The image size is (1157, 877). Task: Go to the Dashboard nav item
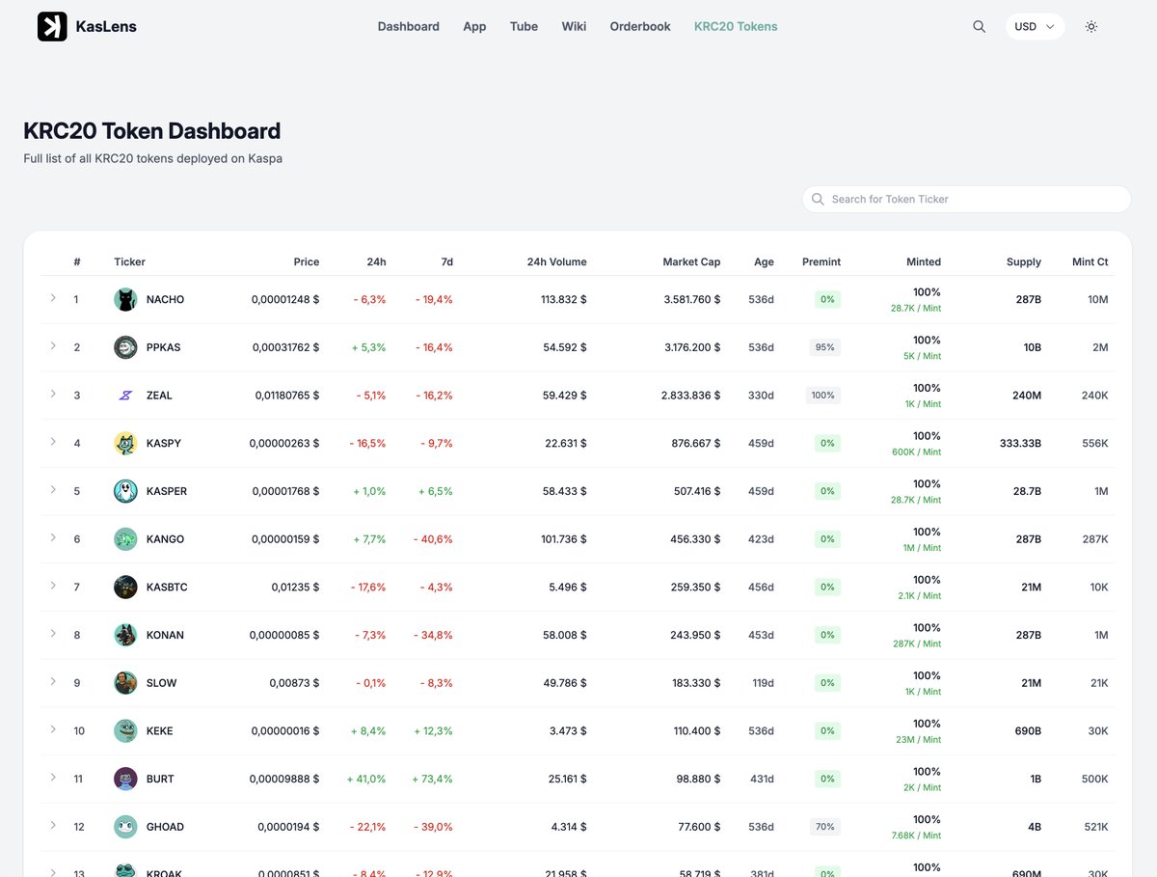(408, 27)
